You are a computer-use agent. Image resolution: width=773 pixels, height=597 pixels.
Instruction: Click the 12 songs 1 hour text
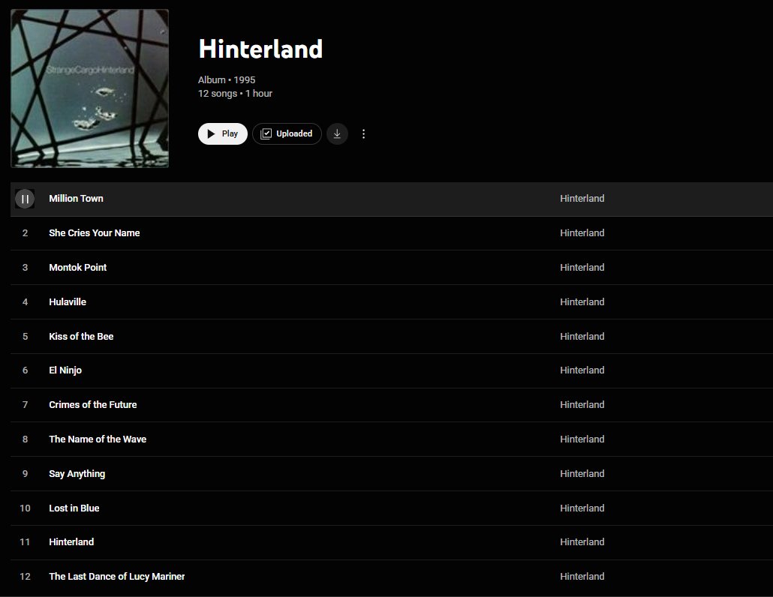[x=235, y=94]
